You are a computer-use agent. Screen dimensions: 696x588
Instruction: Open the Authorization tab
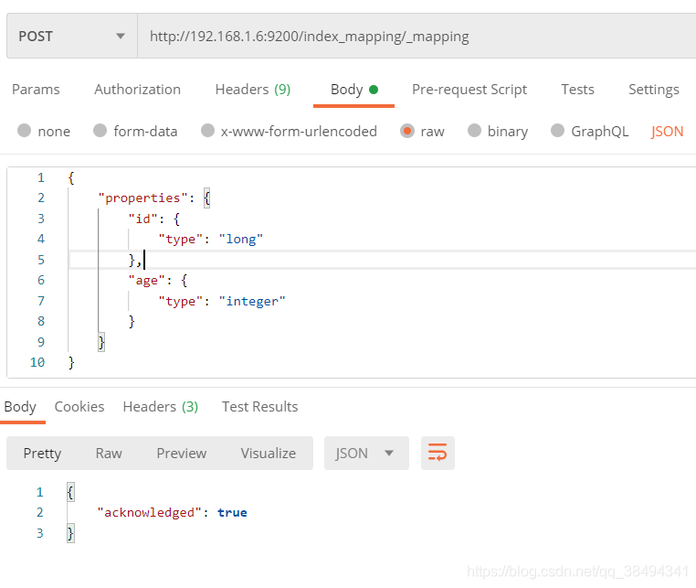tap(137, 89)
